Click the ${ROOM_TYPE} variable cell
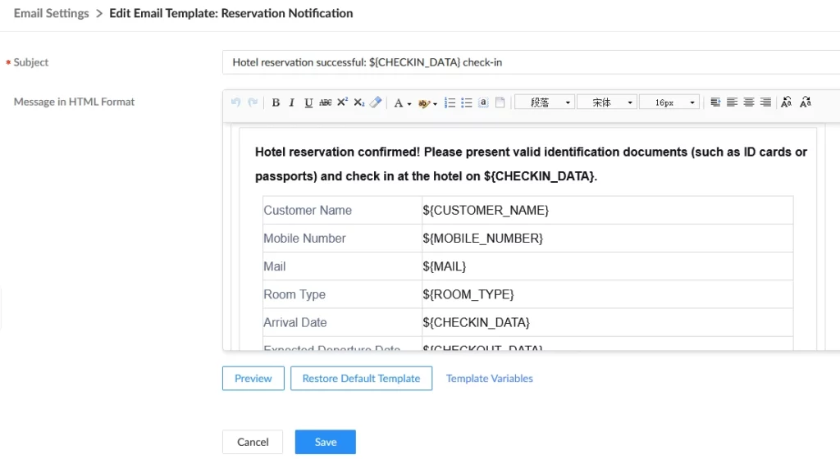 607,294
